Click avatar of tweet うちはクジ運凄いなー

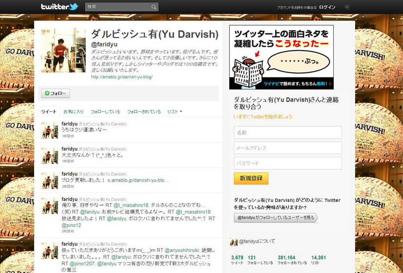point(50,130)
